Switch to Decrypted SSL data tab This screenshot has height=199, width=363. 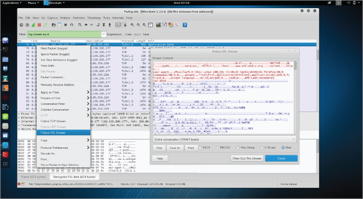click(74, 177)
